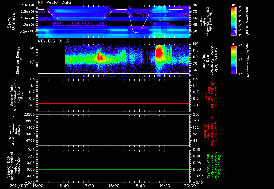Screen dimensions: 274x189
Task: Click the 190 scanner angle tick value
Action: [x=196, y=44]
